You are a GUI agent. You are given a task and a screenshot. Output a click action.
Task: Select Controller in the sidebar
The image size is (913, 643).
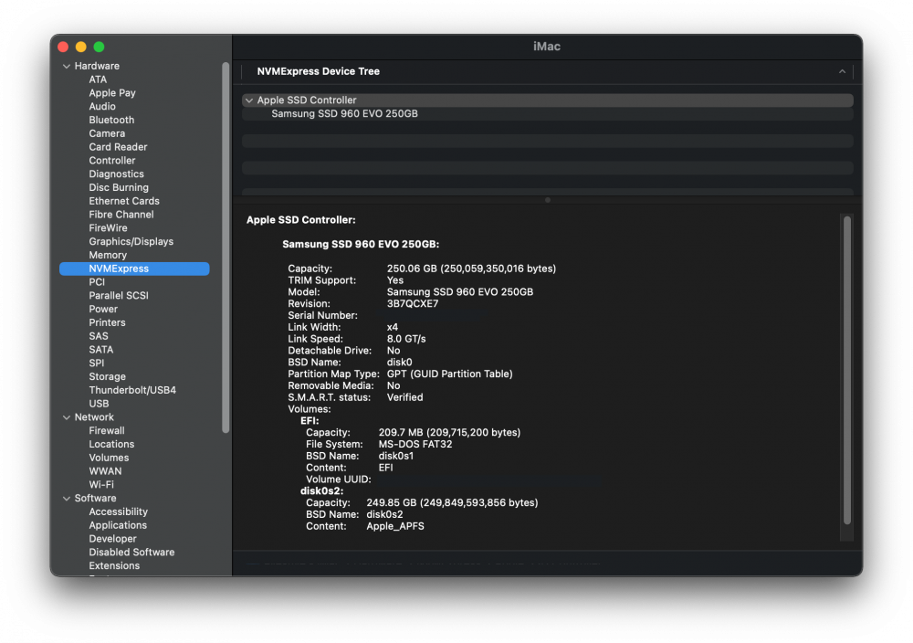coord(111,161)
